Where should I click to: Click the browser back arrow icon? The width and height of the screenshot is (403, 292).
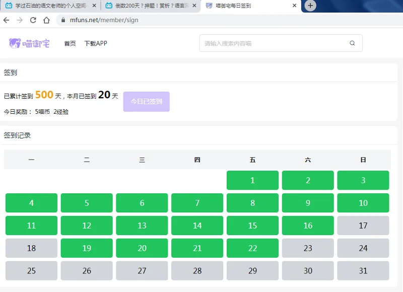pos(7,20)
